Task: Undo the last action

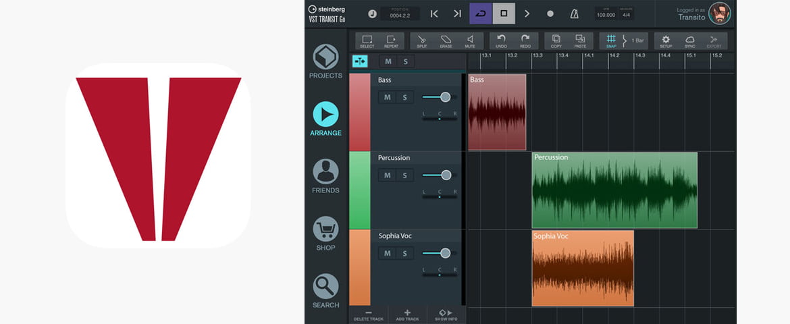Action: 501,41
